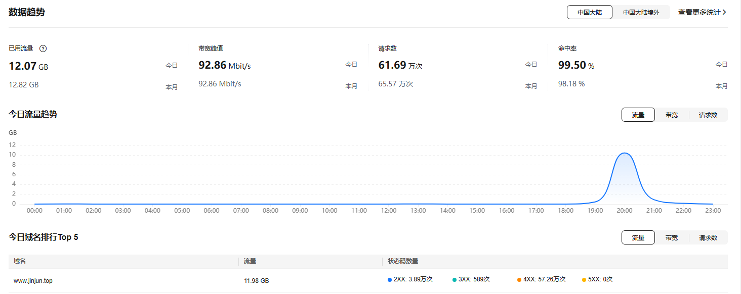The width and height of the screenshot is (741, 294).
Task: Switch the Top 5 domain ranking to 带宽
Action: coord(672,237)
